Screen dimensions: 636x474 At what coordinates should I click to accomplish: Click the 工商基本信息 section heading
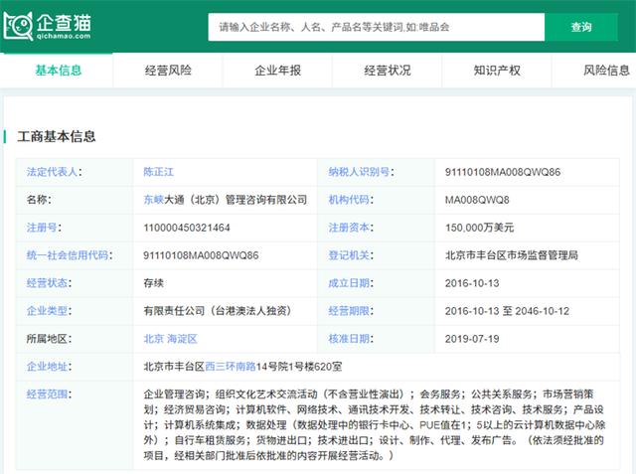coord(57,136)
